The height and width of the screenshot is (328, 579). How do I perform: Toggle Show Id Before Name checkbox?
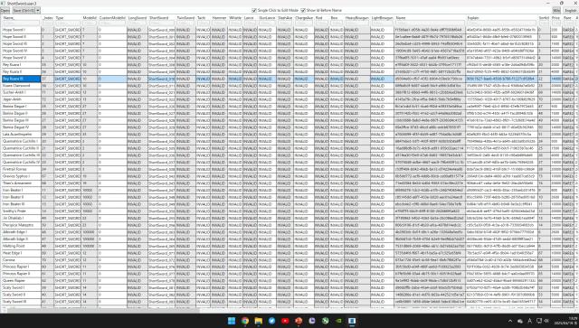(x=303, y=10)
